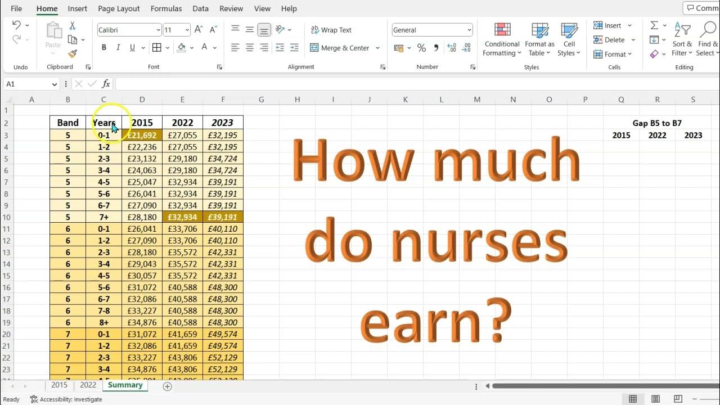This screenshot has height=405, width=720.
Task: Click the Name Box showing A1
Action: pos(31,84)
